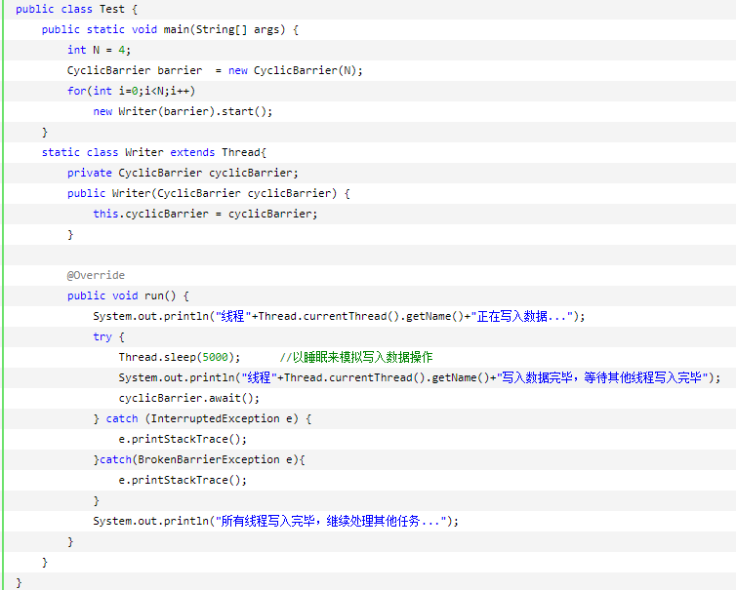Click 'Thread.sleep(5000);' statement

point(180,357)
